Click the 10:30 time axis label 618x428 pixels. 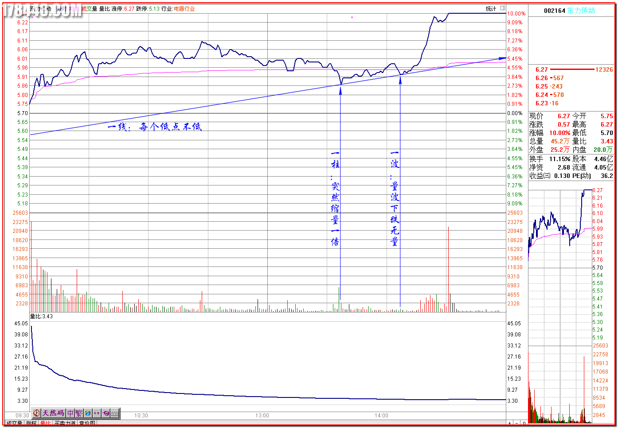141,416
